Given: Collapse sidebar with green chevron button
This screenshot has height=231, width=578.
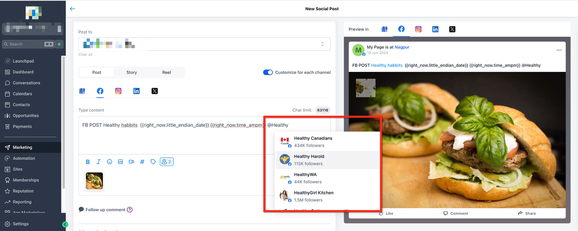Looking at the screenshot, I should pyautogui.click(x=65, y=224).
